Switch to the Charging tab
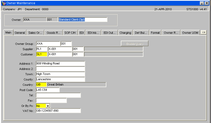This screenshot has height=123, width=211. point(125,33)
